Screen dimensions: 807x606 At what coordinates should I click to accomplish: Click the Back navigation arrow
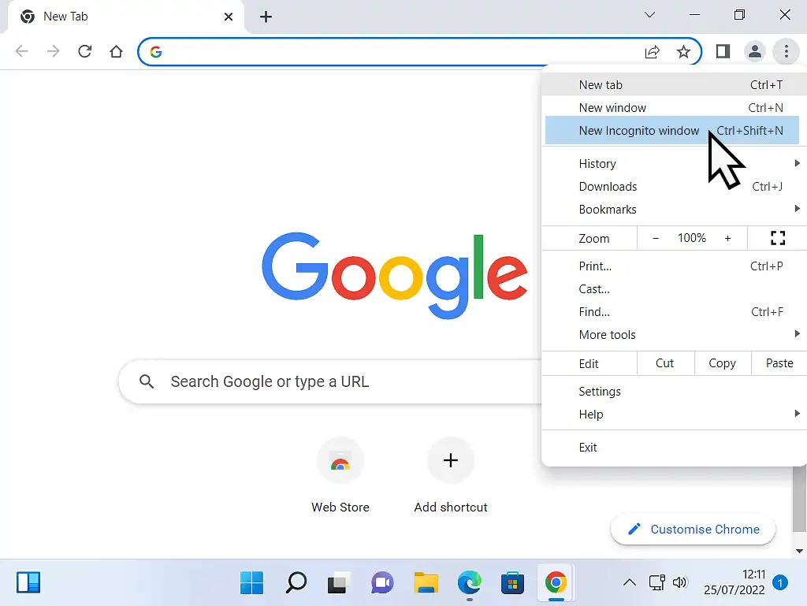[21, 51]
